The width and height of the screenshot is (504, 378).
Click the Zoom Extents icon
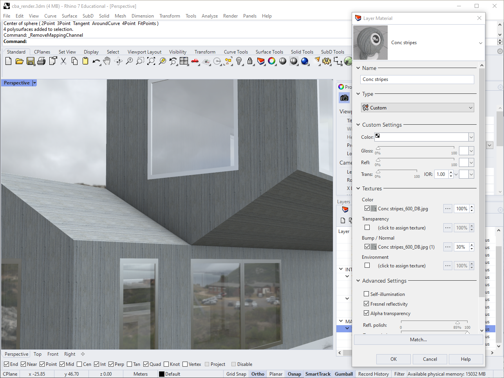[x=151, y=61]
